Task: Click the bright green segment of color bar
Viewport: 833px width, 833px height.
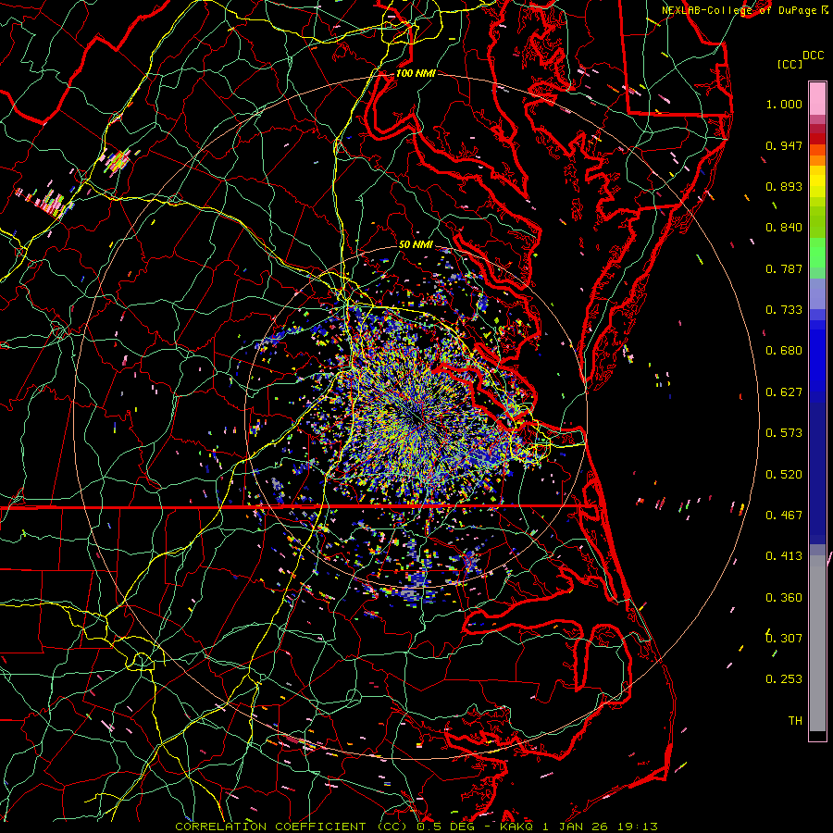Action: click(817, 253)
